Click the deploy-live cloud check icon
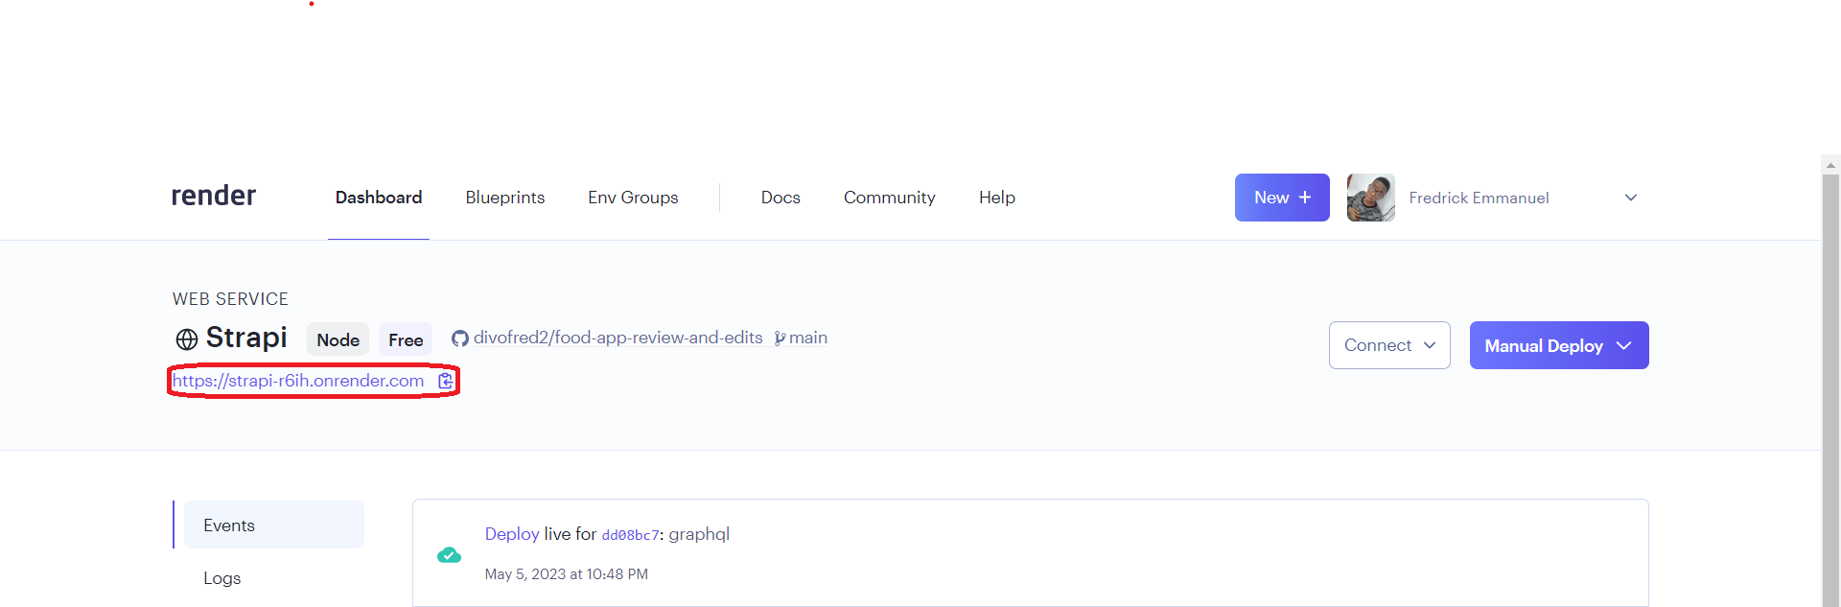This screenshot has height=607, width=1841. click(449, 555)
